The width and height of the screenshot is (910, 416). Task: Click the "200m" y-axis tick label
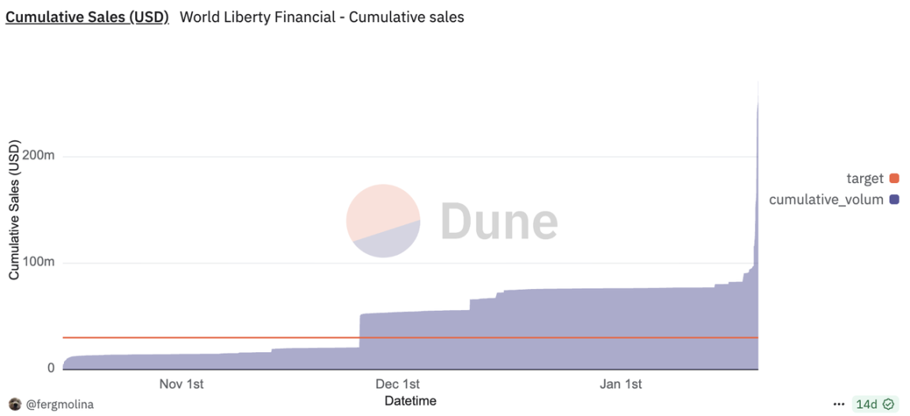click(x=39, y=156)
